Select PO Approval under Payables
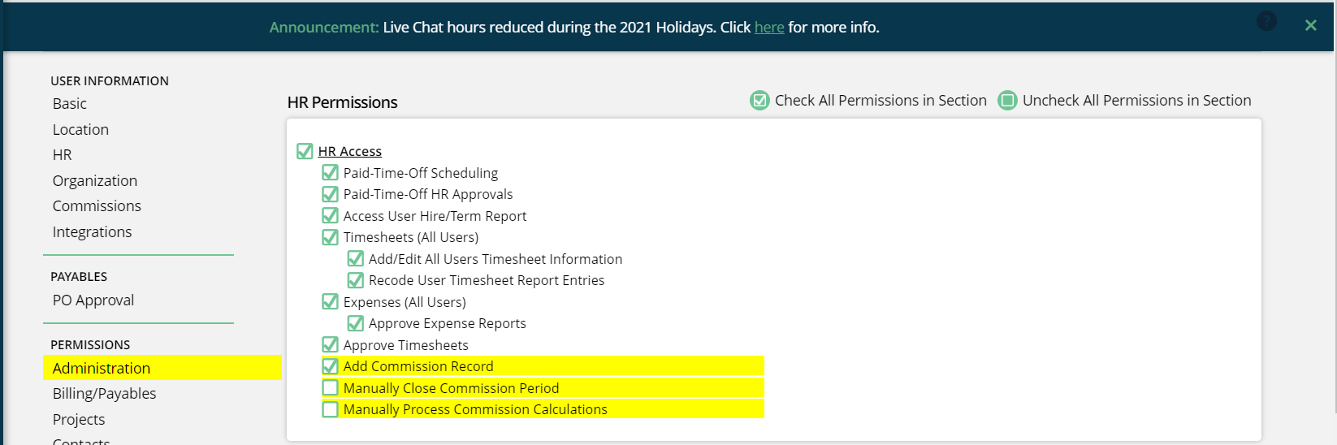 [x=93, y=300]
